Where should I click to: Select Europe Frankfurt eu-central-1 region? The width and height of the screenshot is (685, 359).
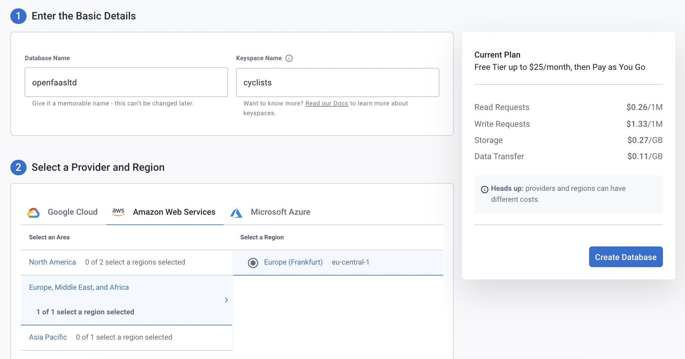[253, 262]
